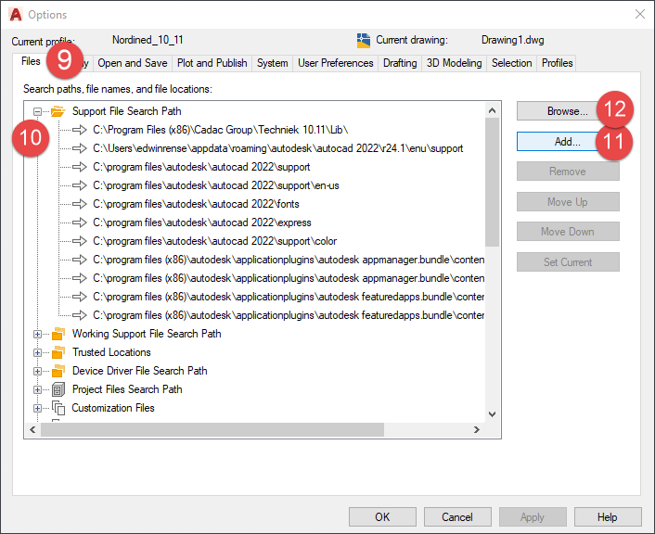Click the AutoCAD logo icon in title bar

pyautogui.click(x=16, y=15)
